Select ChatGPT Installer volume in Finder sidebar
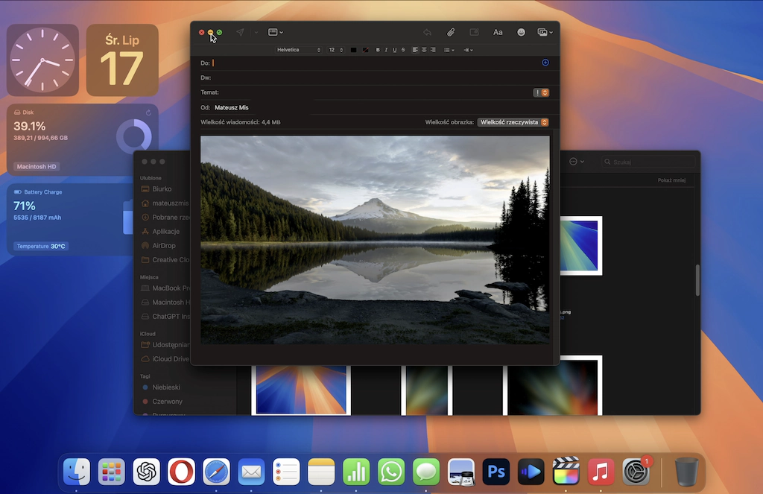Viewport: 763px width, 494px height. [165, 316]
